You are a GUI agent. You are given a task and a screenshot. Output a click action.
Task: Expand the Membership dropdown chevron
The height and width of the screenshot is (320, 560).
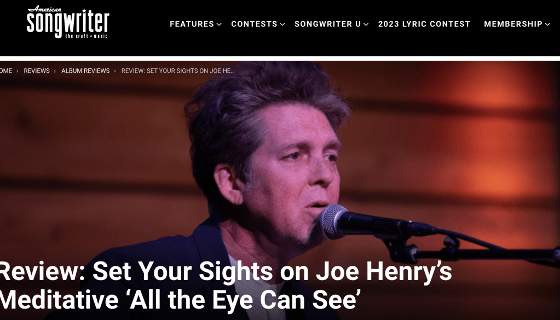point(547,24)
